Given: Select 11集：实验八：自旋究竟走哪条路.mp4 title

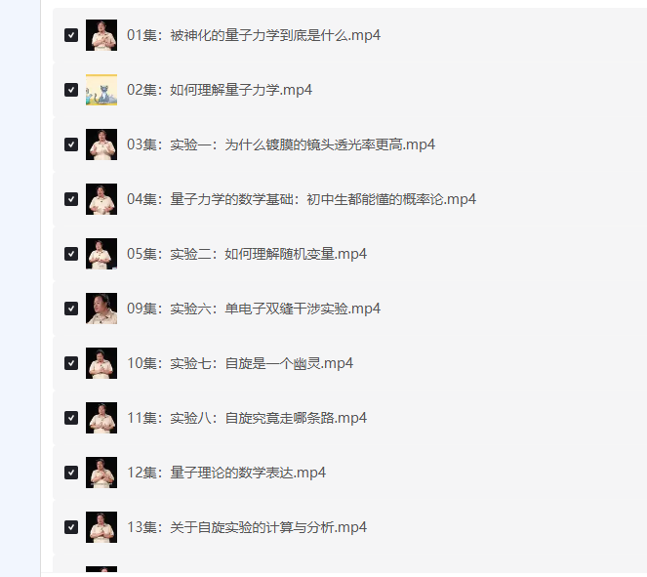Looking at the screenshot, I should tap(246, 418).
